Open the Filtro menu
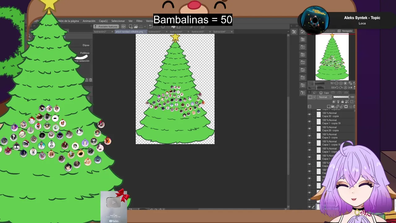Screen dimensions: 396x223 [x=139, y=21]
